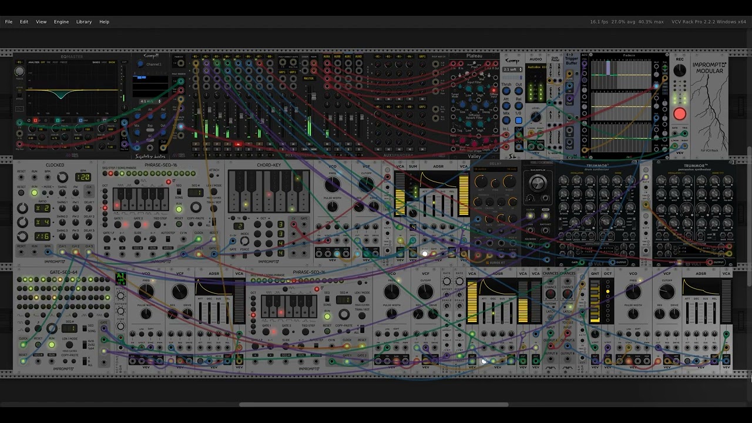The width and height of the screenshot is (752, 423).
Task: Click the GATE 1 button on middle-row PHRASE-SEQ-16
Action: coord(117,224)
